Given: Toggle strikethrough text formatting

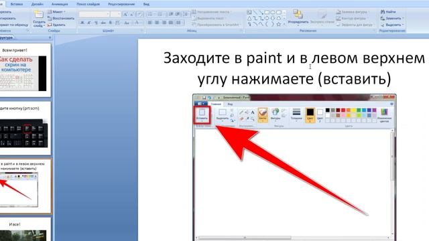Looking at the screenshot, I should pos(103,23).
